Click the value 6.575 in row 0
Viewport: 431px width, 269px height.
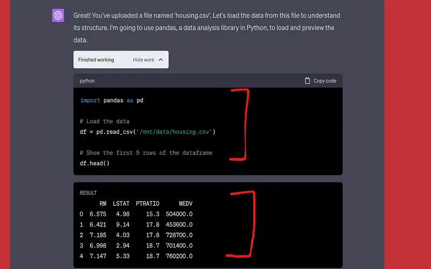pos(98,214)
